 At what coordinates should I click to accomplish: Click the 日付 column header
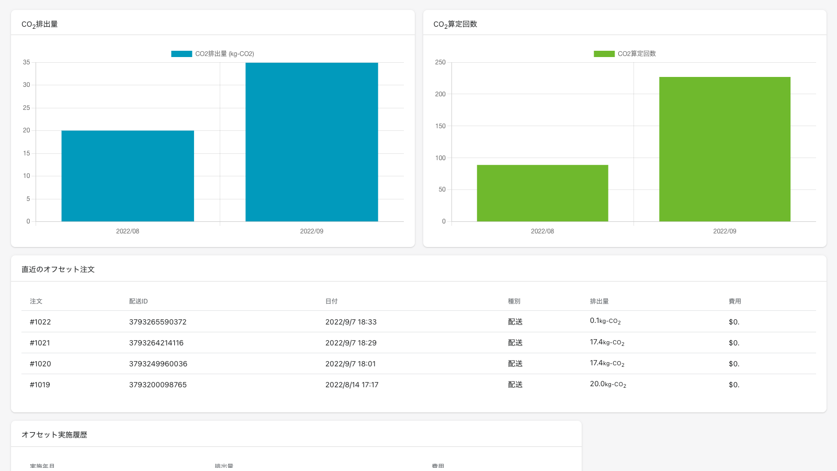(x=331, y=301)
